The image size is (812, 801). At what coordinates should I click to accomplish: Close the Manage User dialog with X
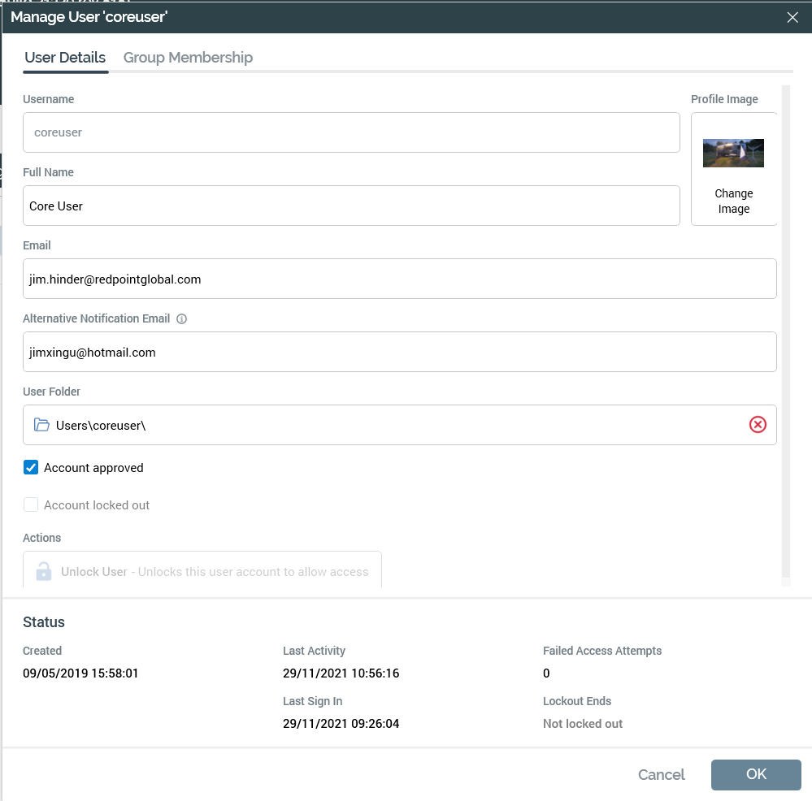[792, 17]
